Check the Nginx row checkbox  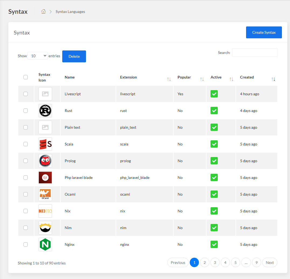pos(26,244)
